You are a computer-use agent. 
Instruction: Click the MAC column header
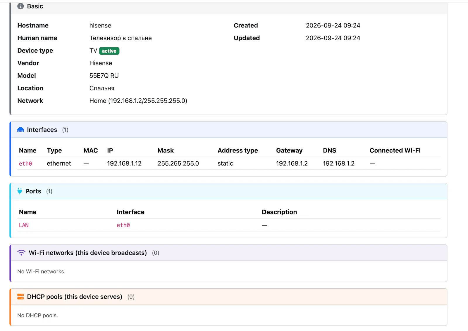point(91,150)
